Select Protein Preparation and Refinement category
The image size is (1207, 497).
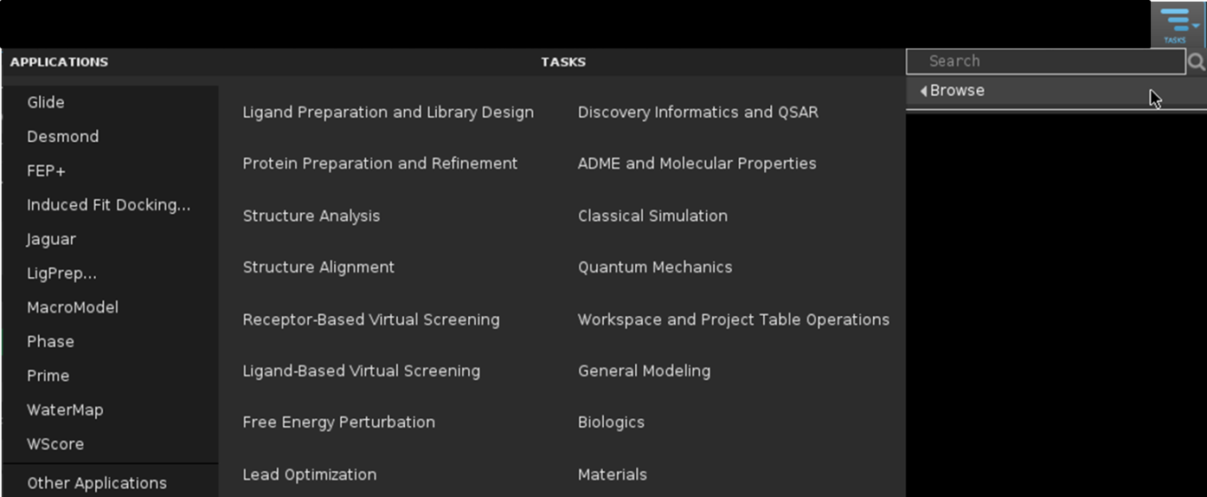[x=380, y=164]
